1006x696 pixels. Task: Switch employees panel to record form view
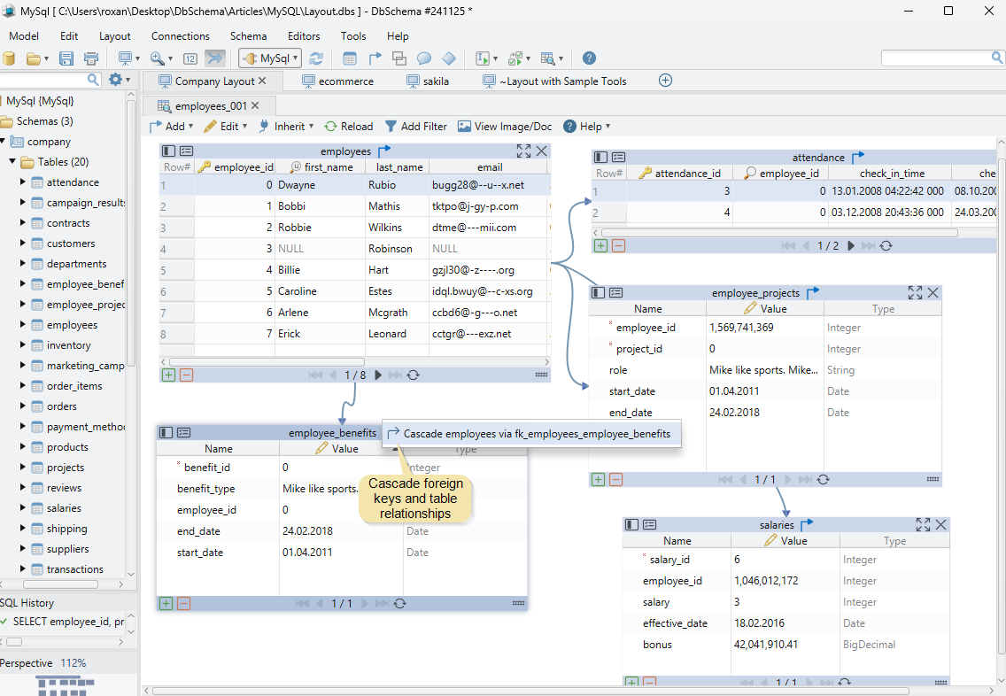click(186, 151)
